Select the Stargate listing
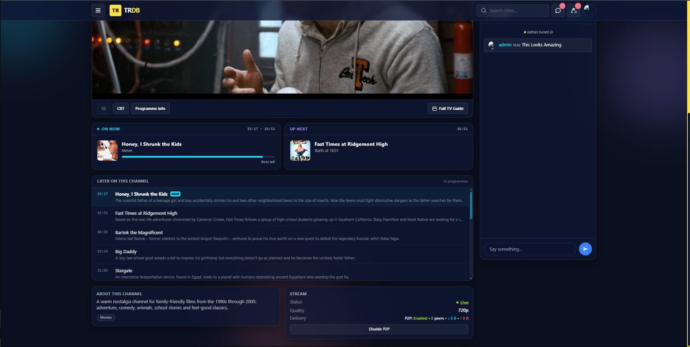690x347 pixels. pyautogui.click(x=281, y=272)
